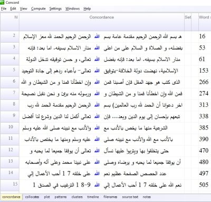The image size is (211, 202).
Task: Select row number 12
Action: [9, 151]
